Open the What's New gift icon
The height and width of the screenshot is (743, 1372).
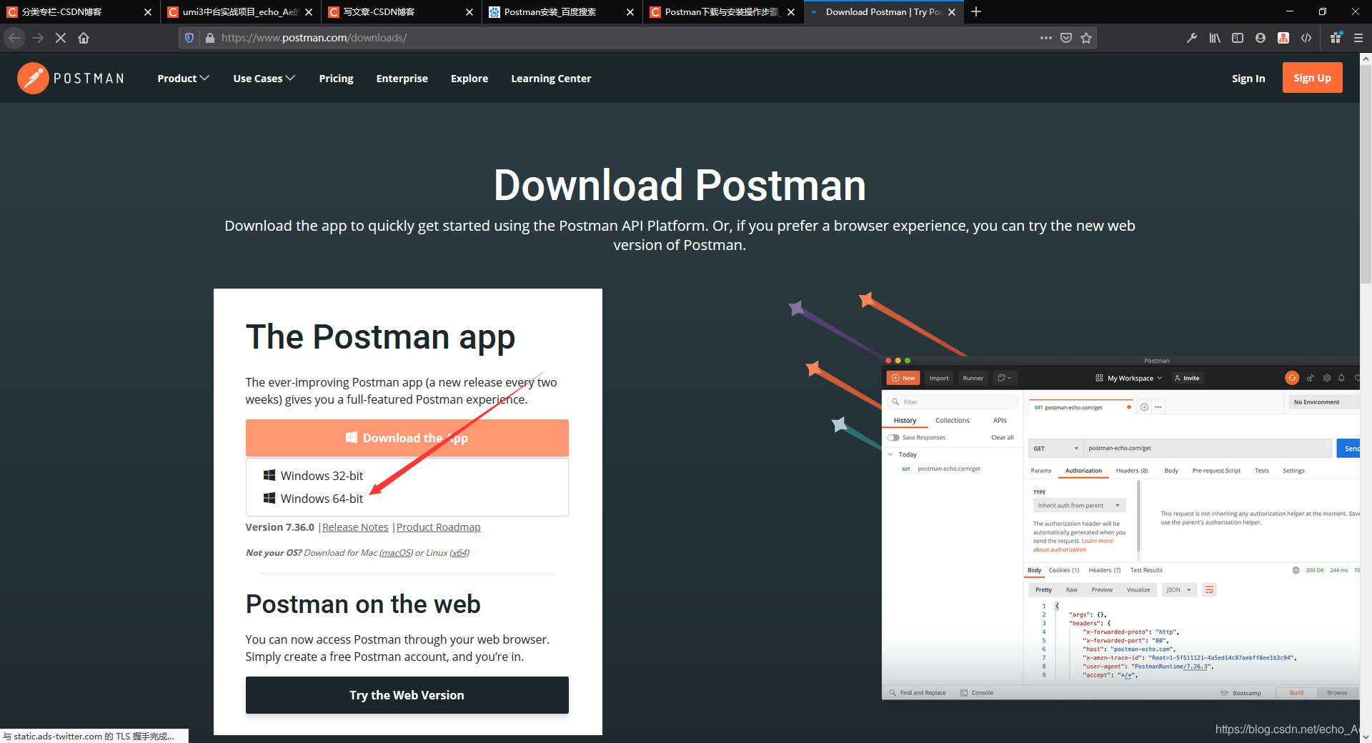1336,38
